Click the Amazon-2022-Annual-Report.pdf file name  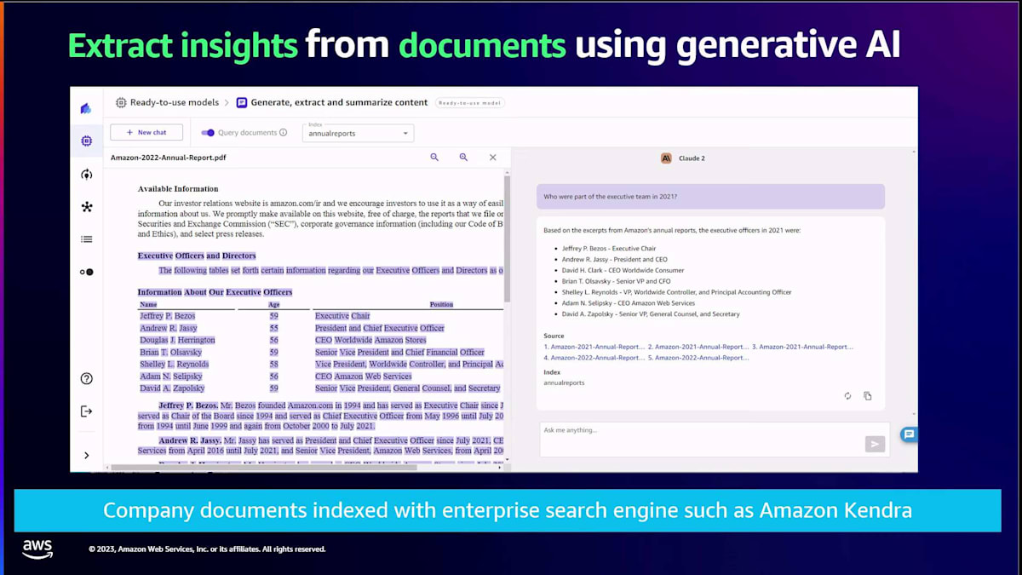(169, 158)
